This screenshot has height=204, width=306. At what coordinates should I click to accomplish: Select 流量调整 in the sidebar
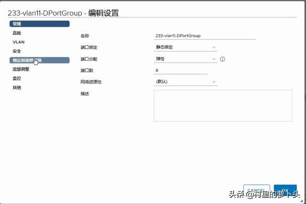pyautogui.click(x=21, y=69)
